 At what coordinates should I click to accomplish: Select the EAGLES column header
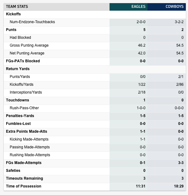[x=138, y=7]
